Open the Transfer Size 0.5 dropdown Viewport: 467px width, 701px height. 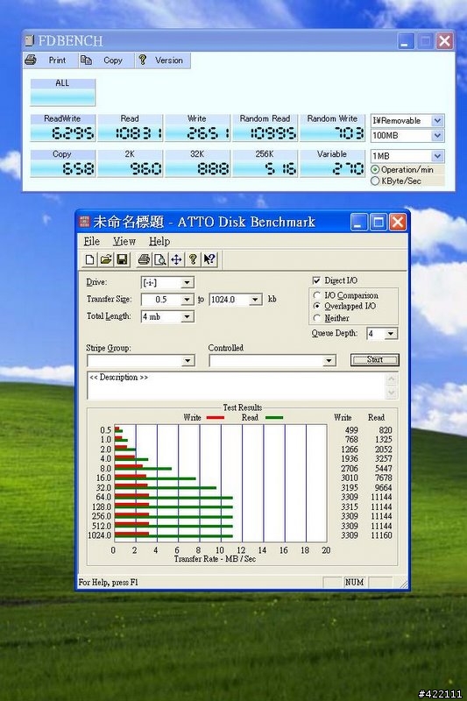tap(188, 300)
